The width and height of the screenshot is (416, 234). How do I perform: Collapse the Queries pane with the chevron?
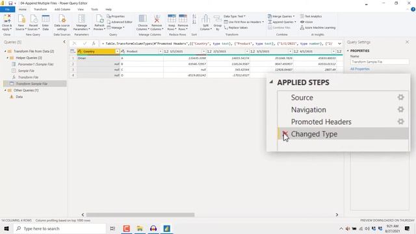click(x=64, y=42)
